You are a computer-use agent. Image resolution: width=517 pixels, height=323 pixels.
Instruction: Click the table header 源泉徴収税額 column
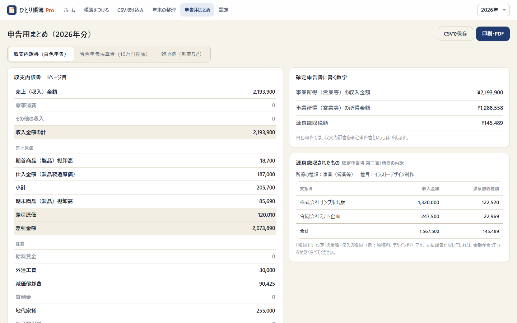(x=486, y=189)
